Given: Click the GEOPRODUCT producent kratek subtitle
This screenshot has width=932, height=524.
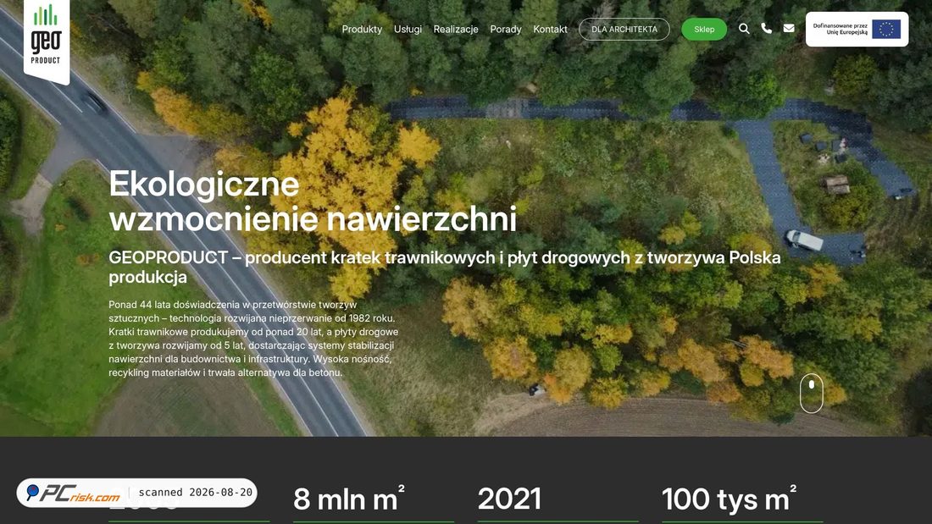Looking at the screenshot, I should pos(445,267).
